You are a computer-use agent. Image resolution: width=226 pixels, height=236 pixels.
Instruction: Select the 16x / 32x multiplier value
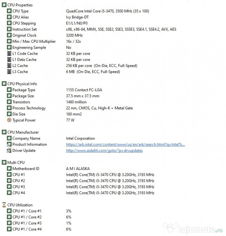click(73, 41)
